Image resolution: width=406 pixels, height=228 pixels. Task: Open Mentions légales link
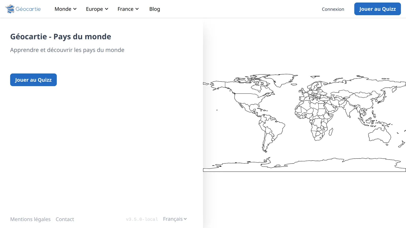pyautogui.click(x=30, y=219)
